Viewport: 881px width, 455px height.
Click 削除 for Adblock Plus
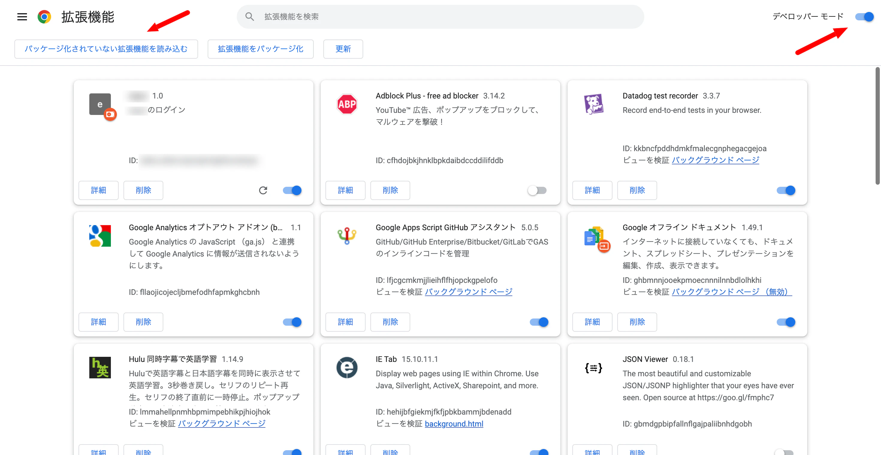(x=390, y=190)
